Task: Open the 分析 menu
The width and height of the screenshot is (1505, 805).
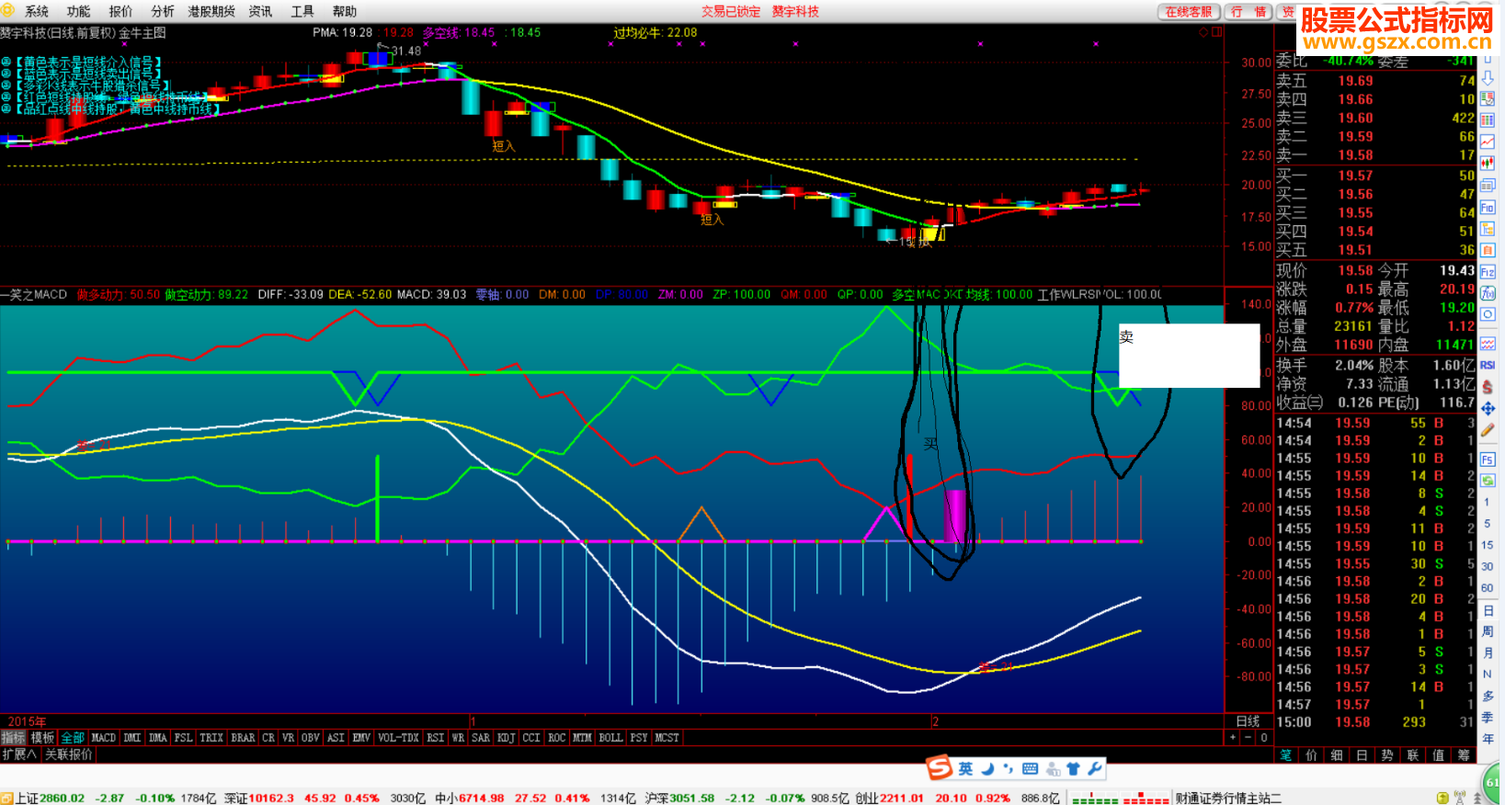Action: coord(163,11)
